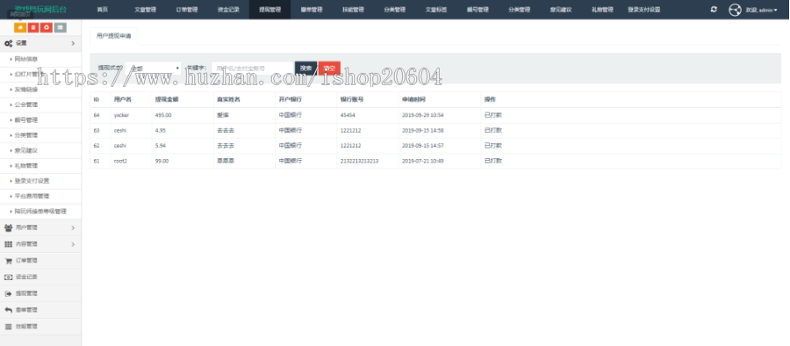Image resolution: width=790 pixels, height=346 pixels.
Task: Click the refresh icon in top bar
Action: [x=714, y=9]
